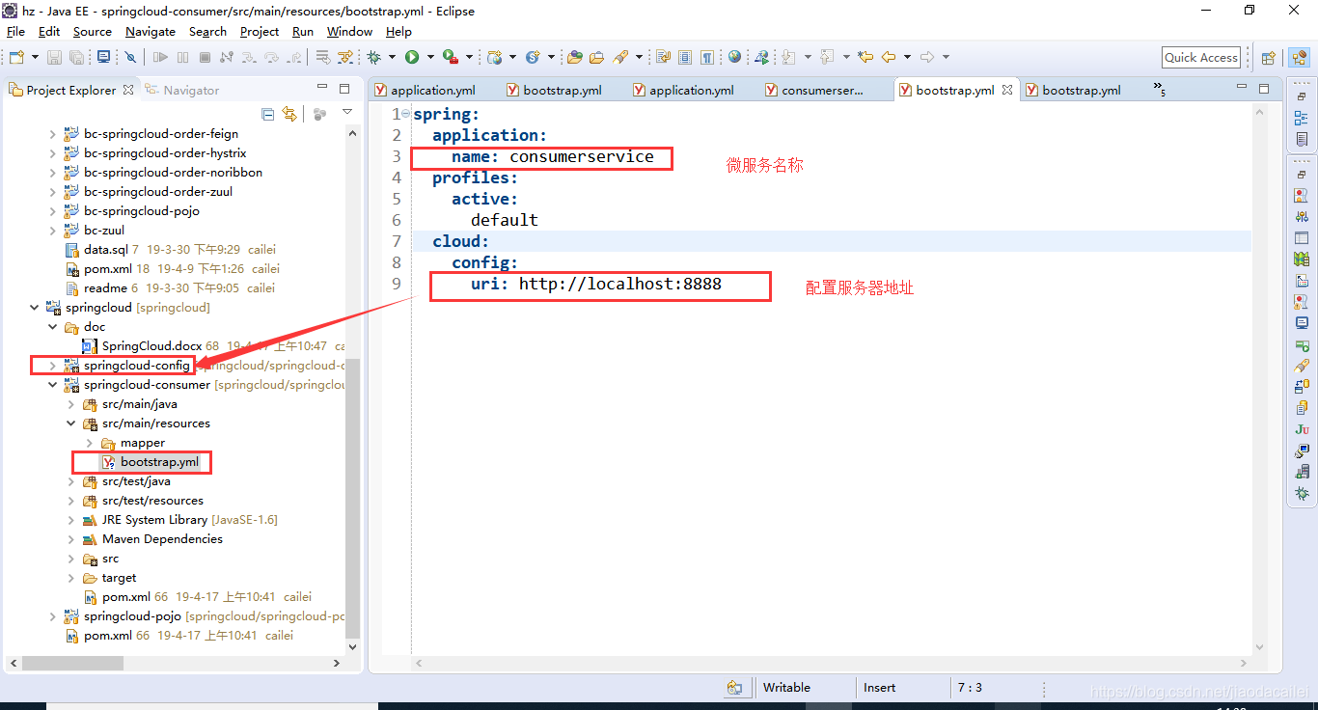The width and height of the screenshot is (1318, 710).
Task: Toggle Use Step Filters icon
Action: (344, 58)
